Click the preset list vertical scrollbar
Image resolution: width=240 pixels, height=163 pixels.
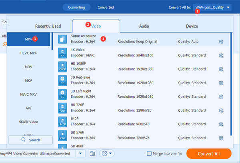[231, 84]
